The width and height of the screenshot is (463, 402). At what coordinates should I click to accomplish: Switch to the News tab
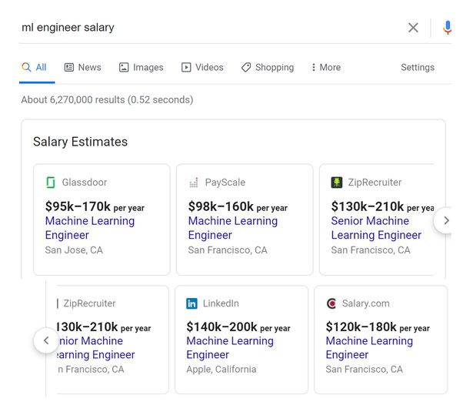83,68
